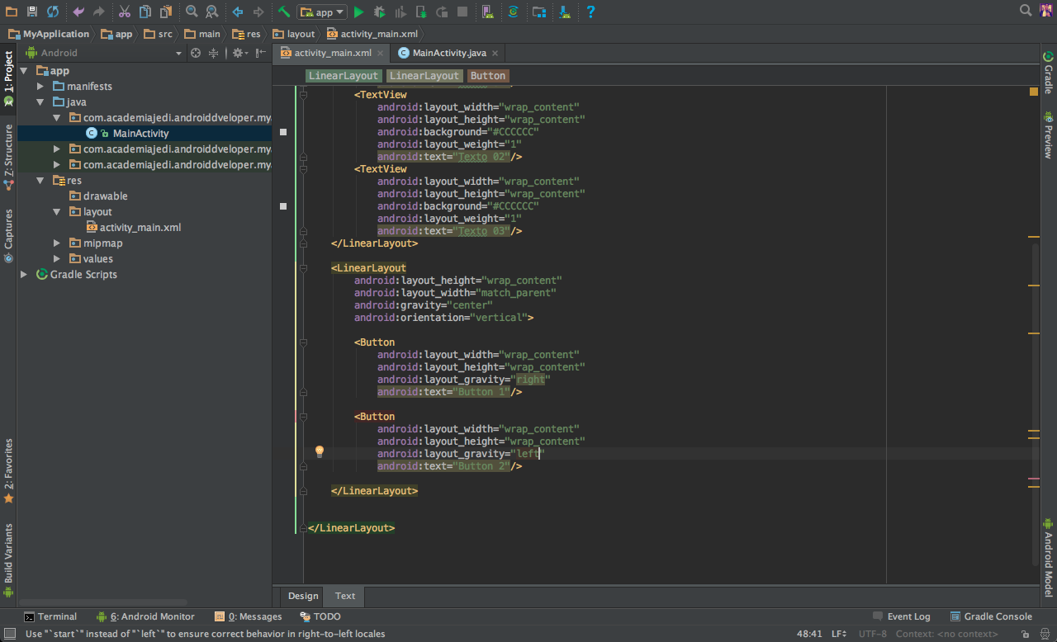Expand the manifests folder in project tree
The width and height of the screenshot is (1057, 642).
click(x=40, y=87)
